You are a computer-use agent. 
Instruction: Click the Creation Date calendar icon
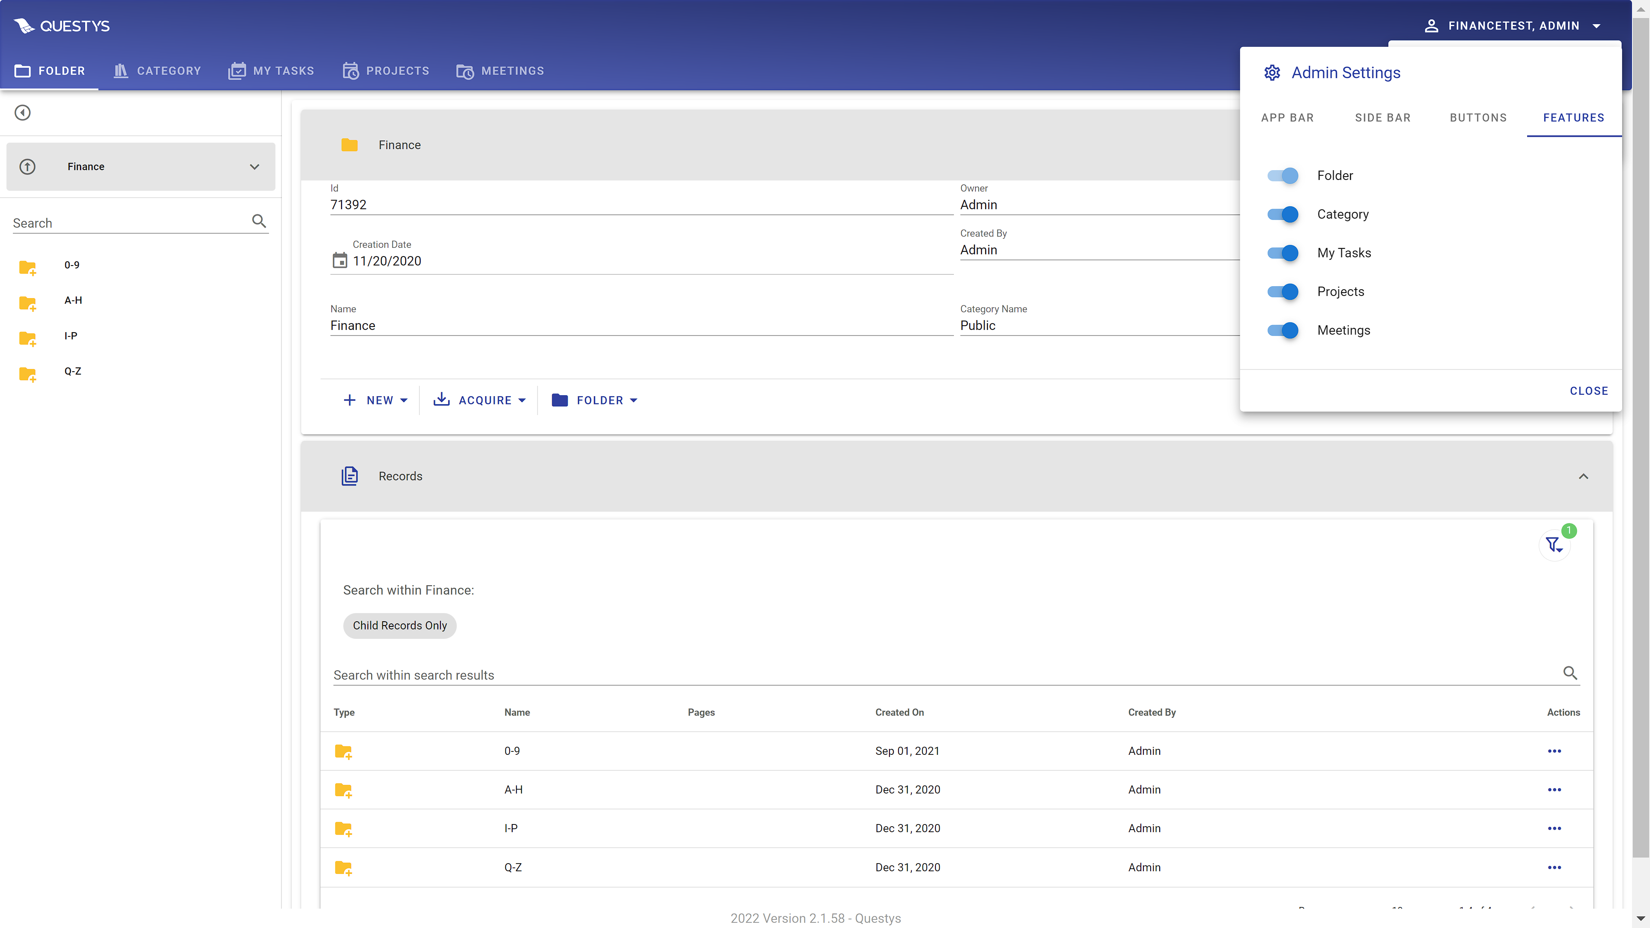339,260
